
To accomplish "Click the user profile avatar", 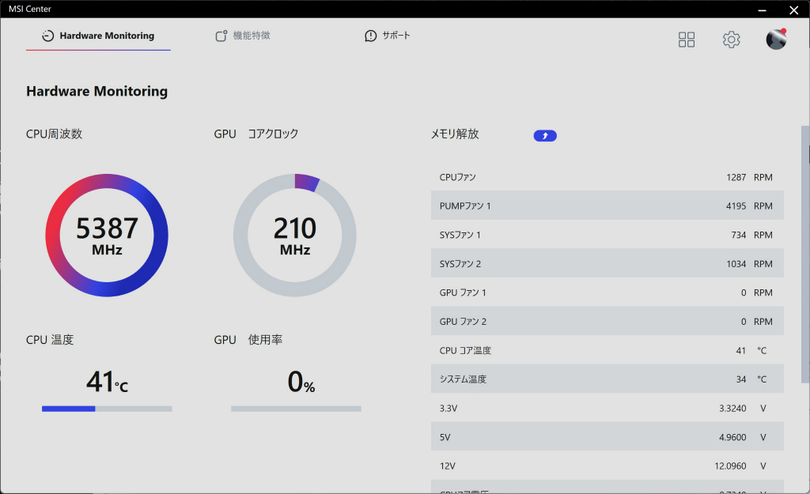I will [x=776, y=40].
